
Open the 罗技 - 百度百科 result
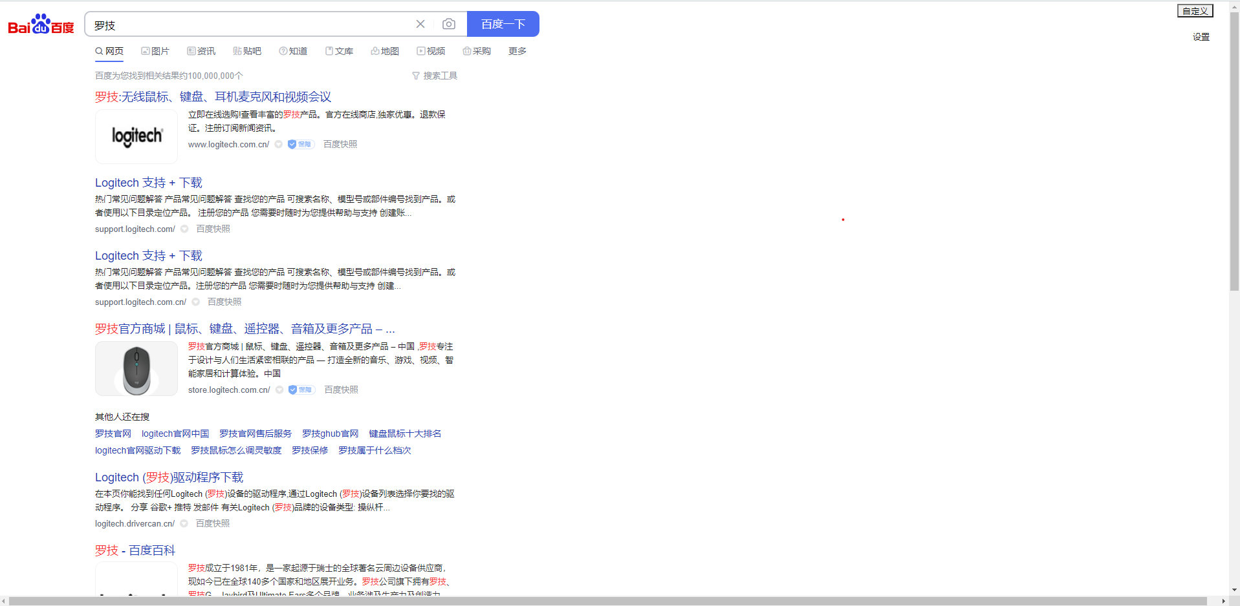point(135,550)
